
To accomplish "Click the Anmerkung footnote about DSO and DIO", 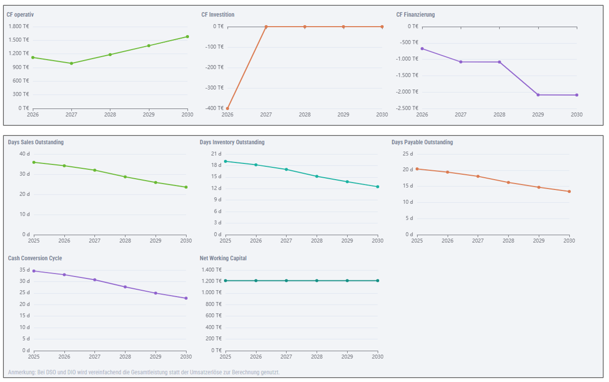I will (144, 372).
